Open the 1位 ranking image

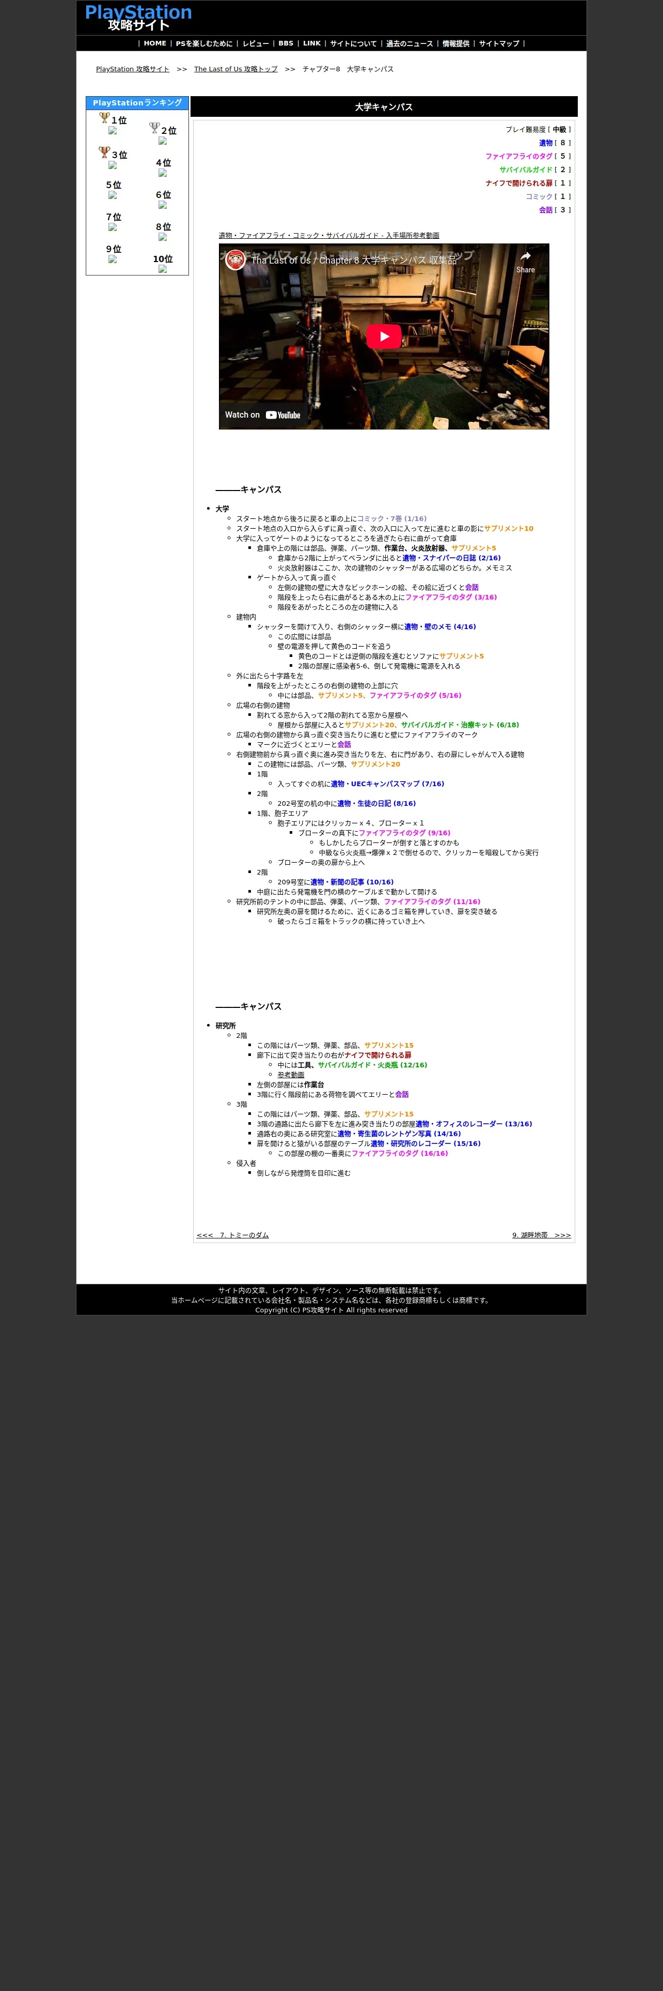(x=113, y=131)
